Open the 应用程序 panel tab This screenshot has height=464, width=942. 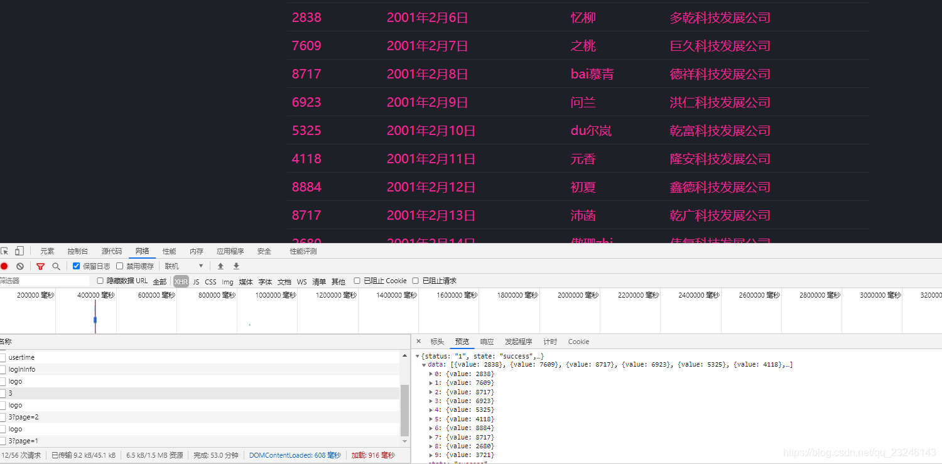(x=230, y=251)
